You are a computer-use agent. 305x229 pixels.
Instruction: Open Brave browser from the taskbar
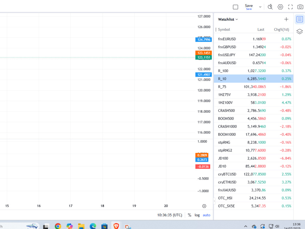coord(116,226)
